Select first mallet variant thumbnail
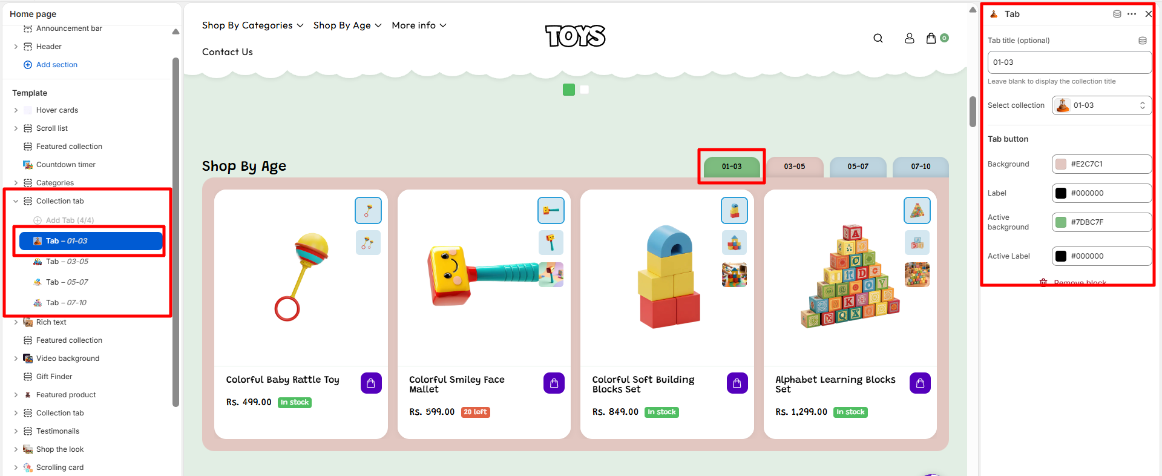 tap(551, 210)
